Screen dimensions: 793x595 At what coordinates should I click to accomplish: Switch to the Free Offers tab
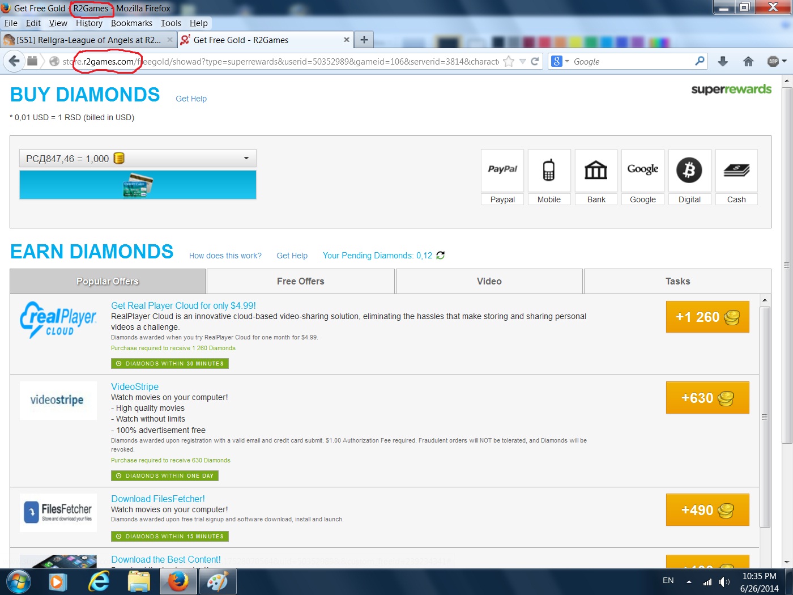[x=300, y=281]
